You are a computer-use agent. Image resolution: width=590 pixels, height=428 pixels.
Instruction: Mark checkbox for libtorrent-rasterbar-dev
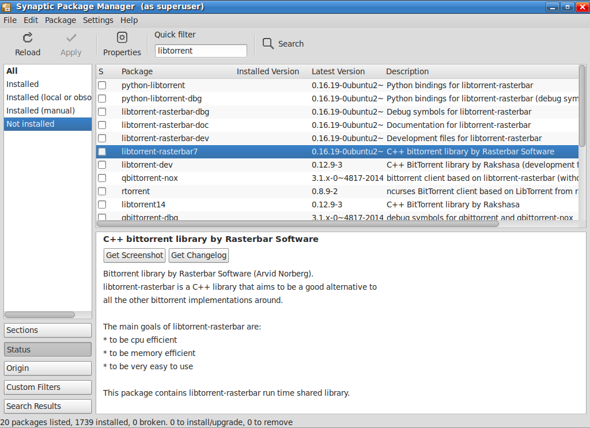point(102,138)
